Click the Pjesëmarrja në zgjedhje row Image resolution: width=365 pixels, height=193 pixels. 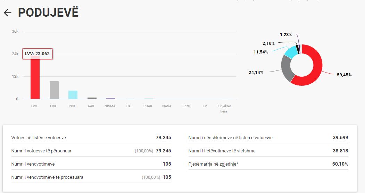[x=268, y=164]
